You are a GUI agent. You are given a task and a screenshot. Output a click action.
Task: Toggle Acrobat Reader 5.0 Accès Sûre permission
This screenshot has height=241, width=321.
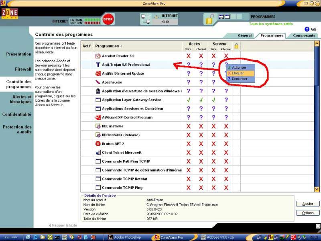coord(188,56)
